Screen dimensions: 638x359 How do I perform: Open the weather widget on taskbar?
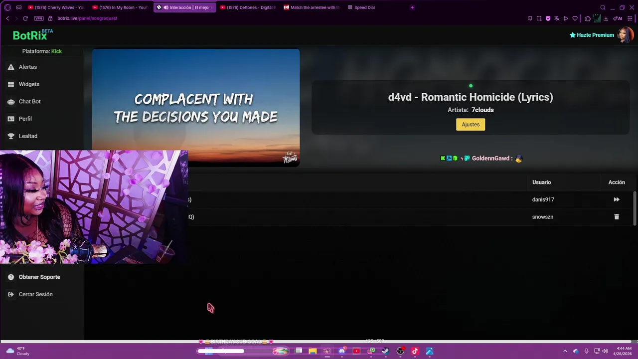pyautogui.click(x=17, y=351)
